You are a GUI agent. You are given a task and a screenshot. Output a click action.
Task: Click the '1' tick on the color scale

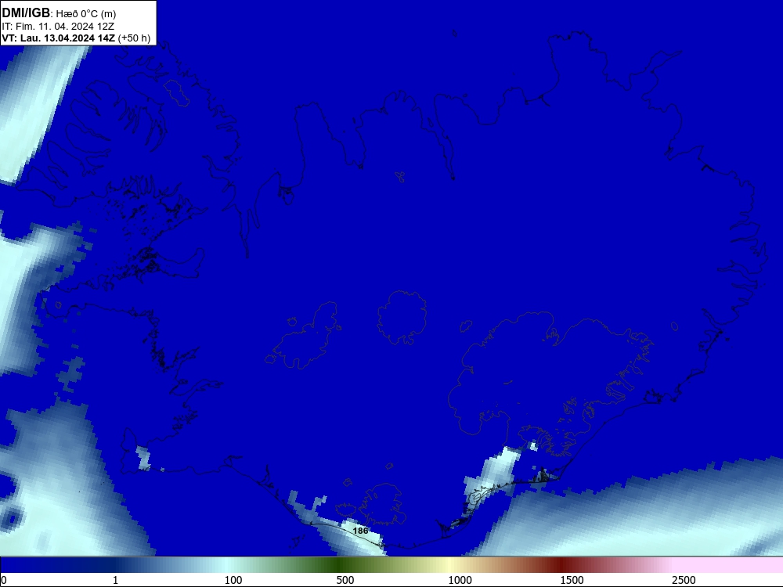(115, 580)
